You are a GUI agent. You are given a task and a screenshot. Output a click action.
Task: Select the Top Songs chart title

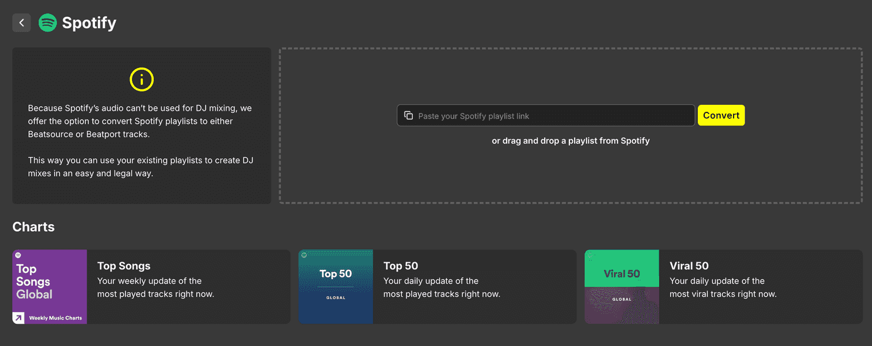124,266
